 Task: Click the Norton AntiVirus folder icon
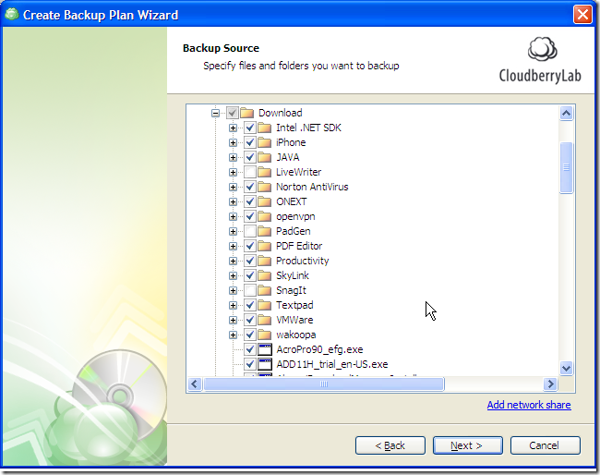tap(264, 187)
